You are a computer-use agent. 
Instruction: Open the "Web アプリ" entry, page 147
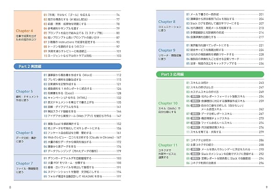click(x=82, y=116)
